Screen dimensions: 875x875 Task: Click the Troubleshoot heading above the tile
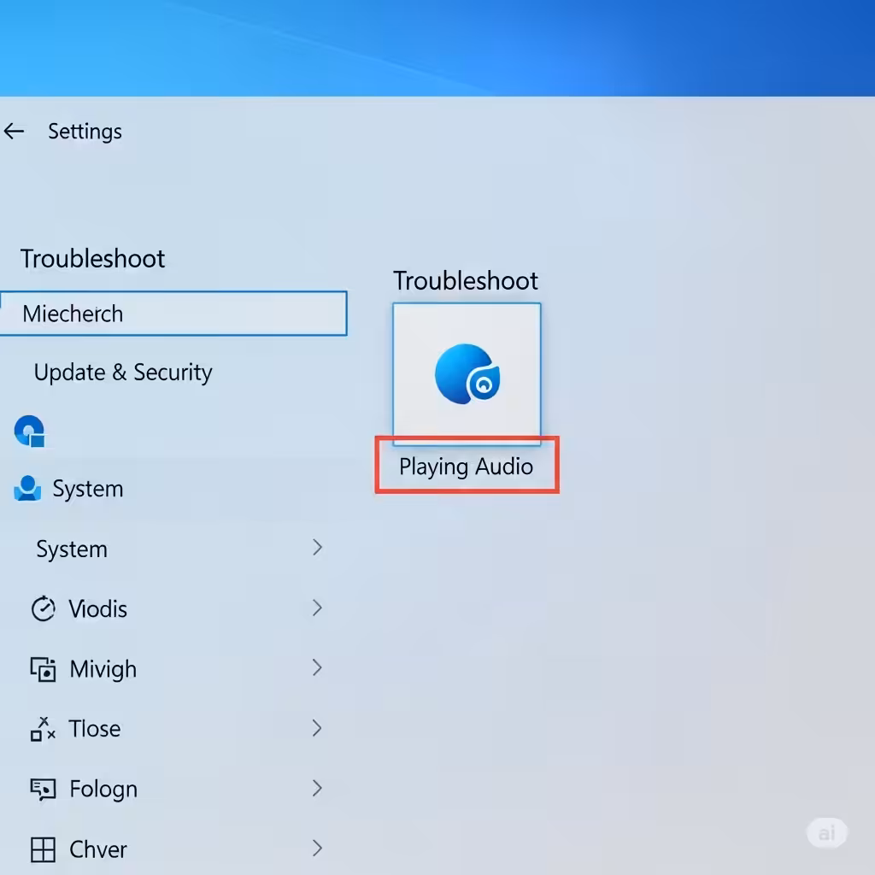pyautogui.click(x=466, y=280)
